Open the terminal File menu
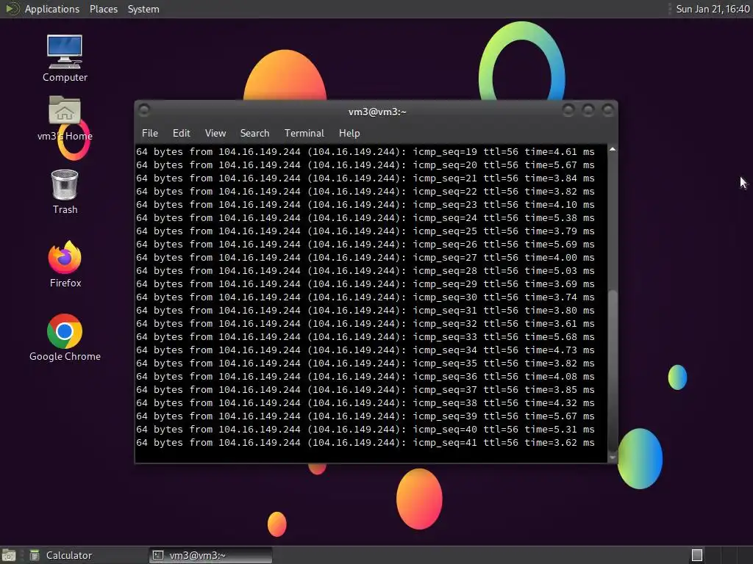 click(150, 134)
